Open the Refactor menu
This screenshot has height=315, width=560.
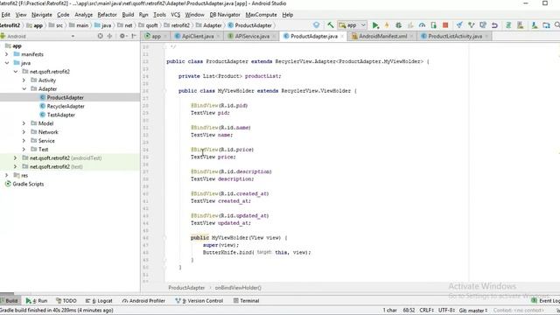(107, 15)
